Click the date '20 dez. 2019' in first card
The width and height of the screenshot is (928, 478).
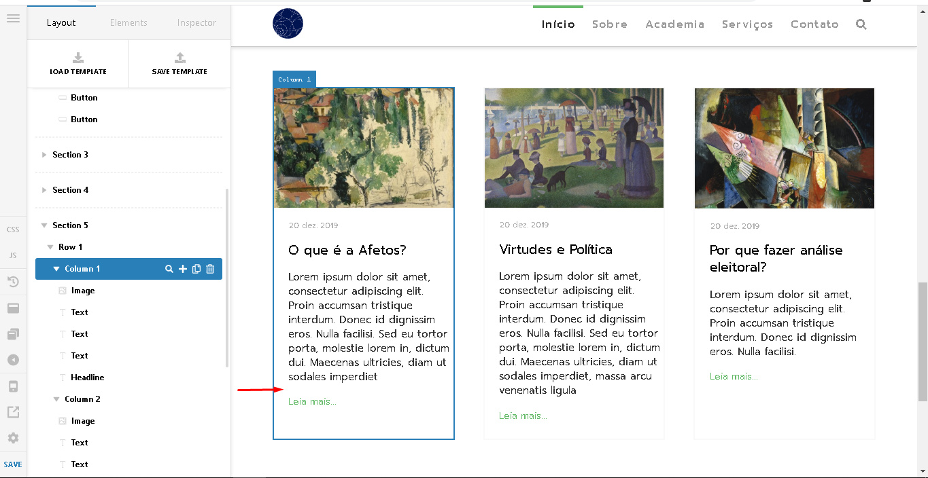click(313, 225)
